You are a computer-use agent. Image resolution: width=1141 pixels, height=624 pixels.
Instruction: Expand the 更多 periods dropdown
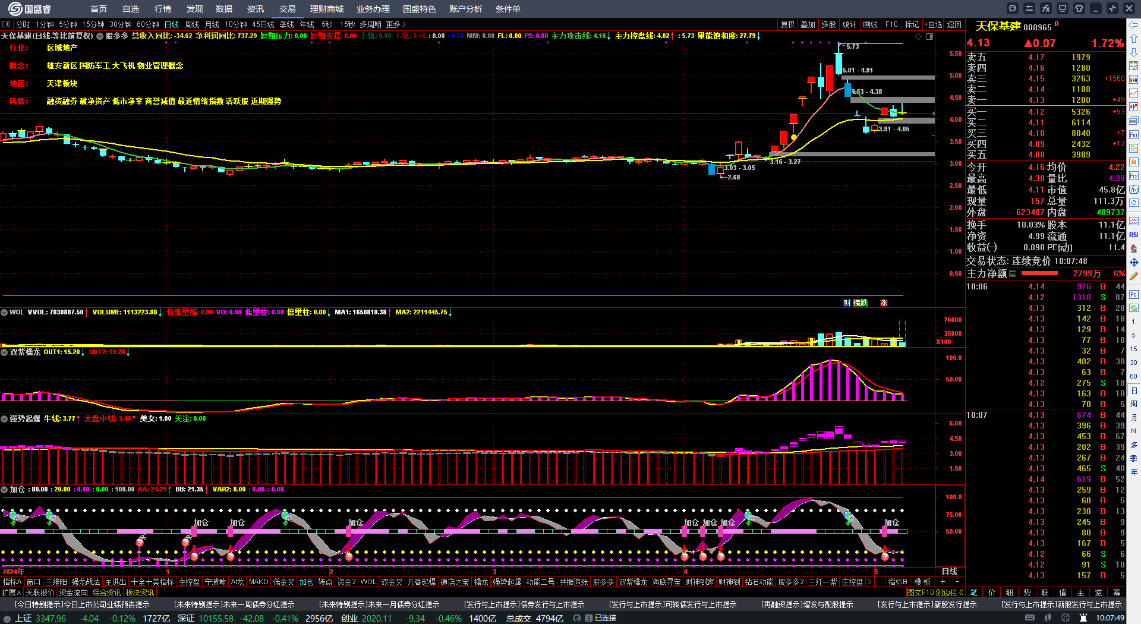click(396, 24)
